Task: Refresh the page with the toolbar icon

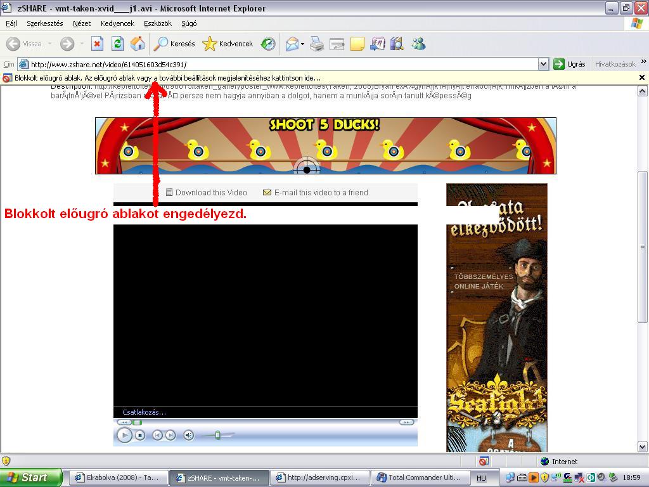Action: point(117,44)
